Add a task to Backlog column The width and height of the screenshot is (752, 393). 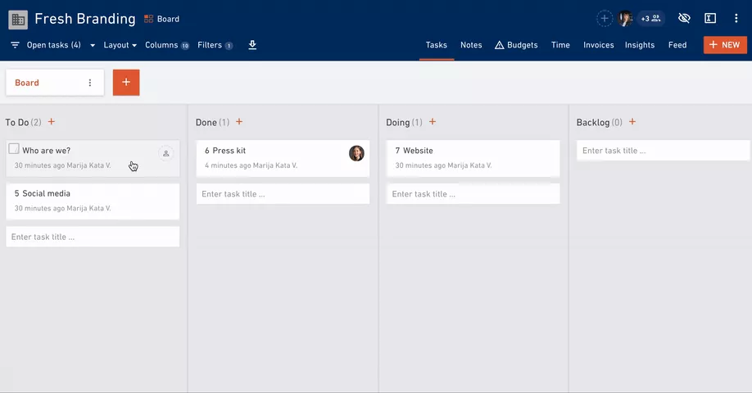click(x=632, y=122)
